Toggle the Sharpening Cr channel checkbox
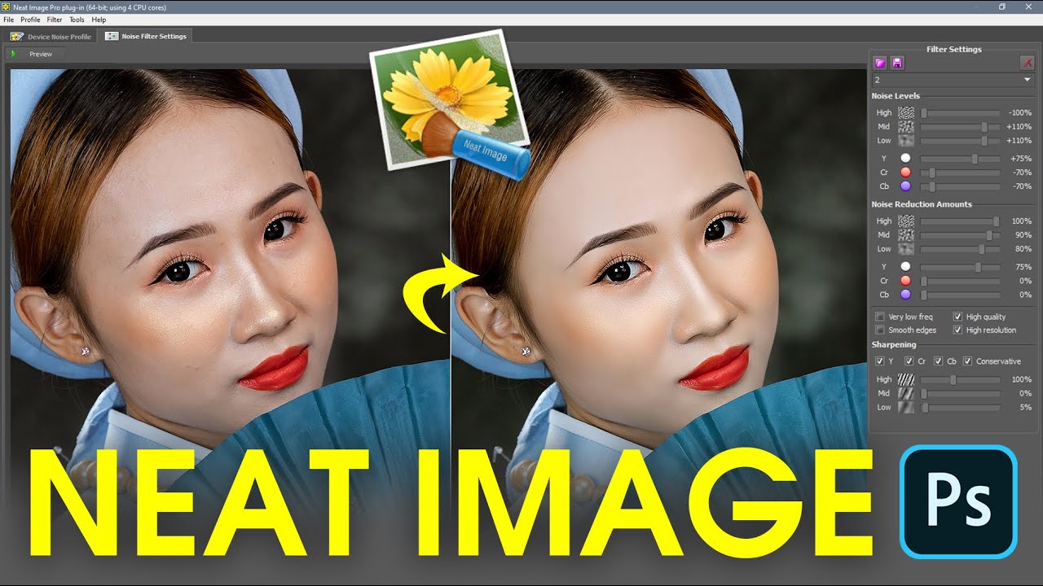 (x=909, y=361)
